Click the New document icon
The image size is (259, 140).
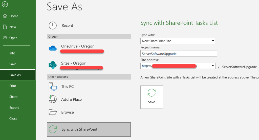point(5,27)
